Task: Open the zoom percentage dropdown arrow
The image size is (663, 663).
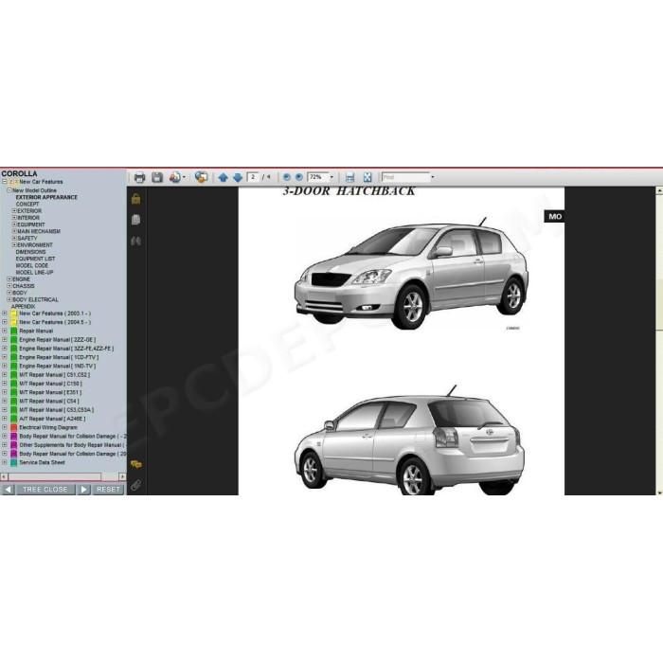Action: tap(331, 177)
